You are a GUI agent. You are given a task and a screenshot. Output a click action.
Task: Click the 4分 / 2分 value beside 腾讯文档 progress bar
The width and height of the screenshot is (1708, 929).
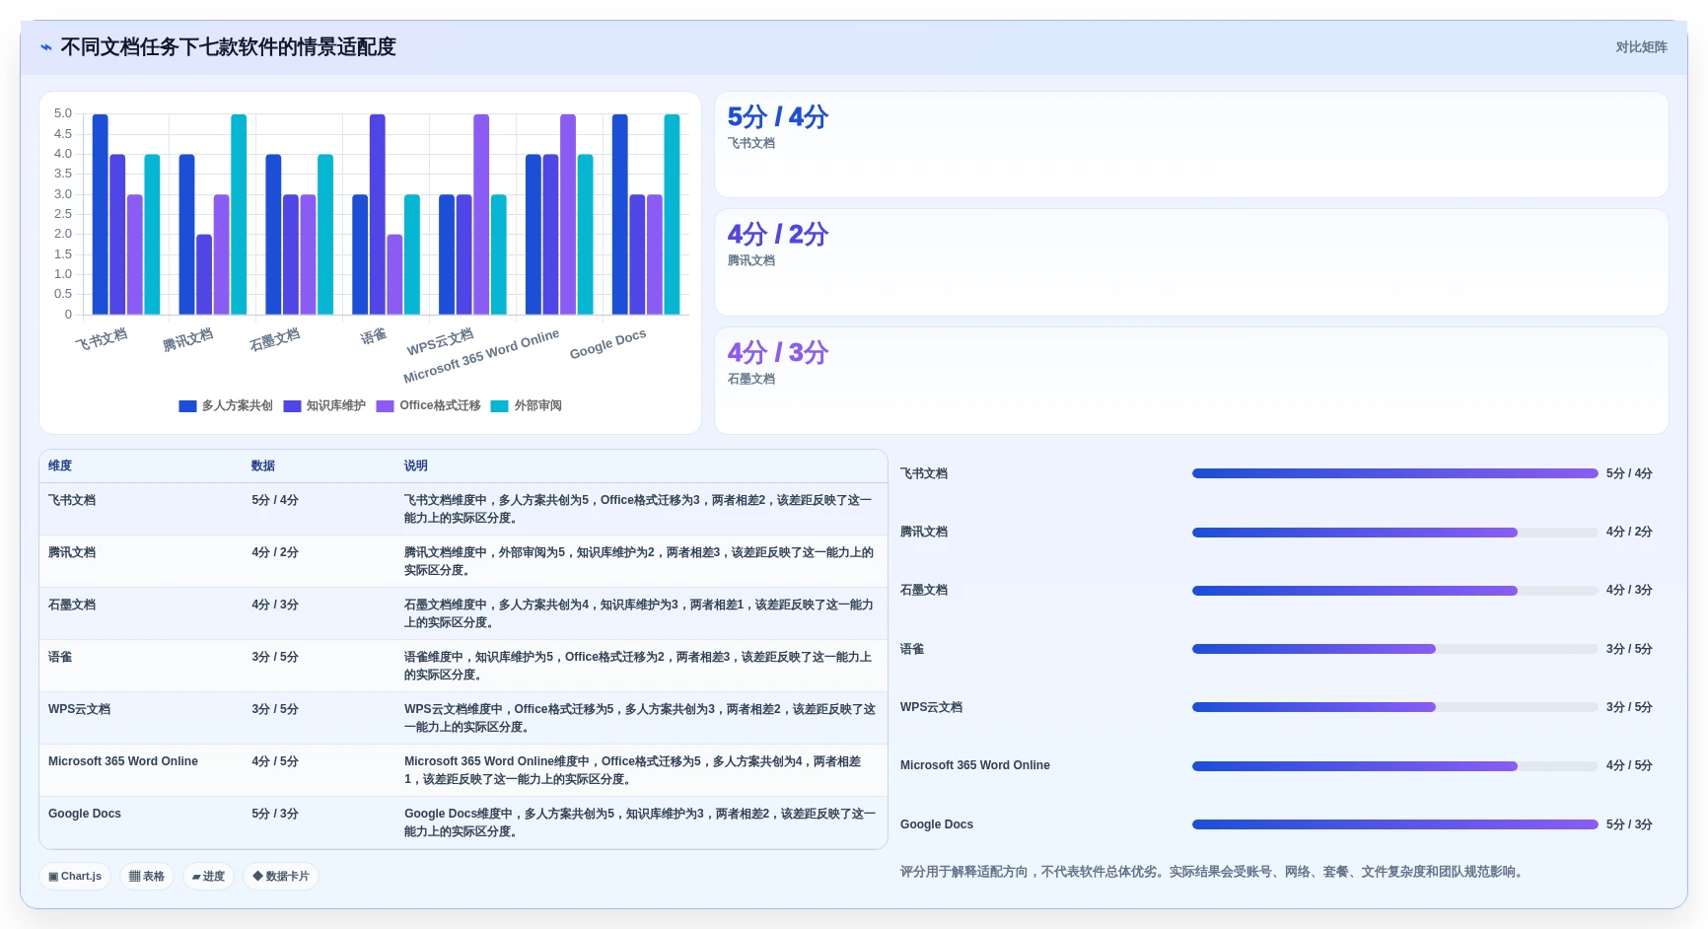point(1629,532)
